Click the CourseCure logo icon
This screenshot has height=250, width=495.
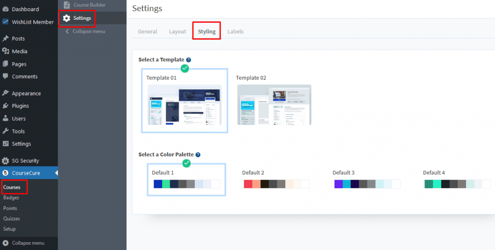pos(5,173)
